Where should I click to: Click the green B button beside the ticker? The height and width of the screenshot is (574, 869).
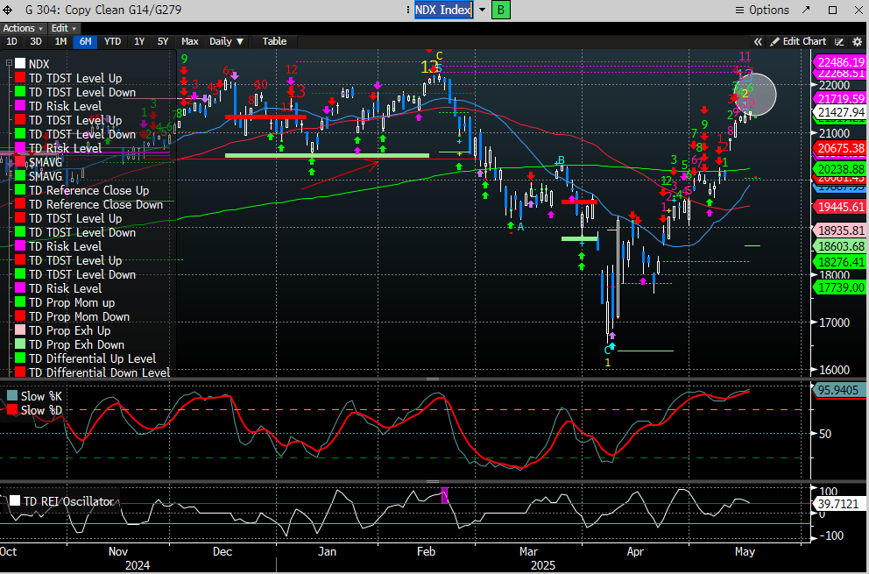[501, 10]
